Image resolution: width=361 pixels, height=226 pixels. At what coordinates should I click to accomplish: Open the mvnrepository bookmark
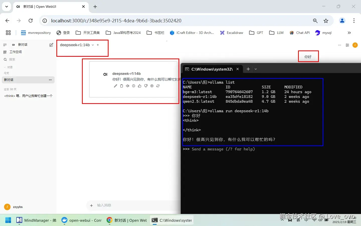[x=36, y=33]
